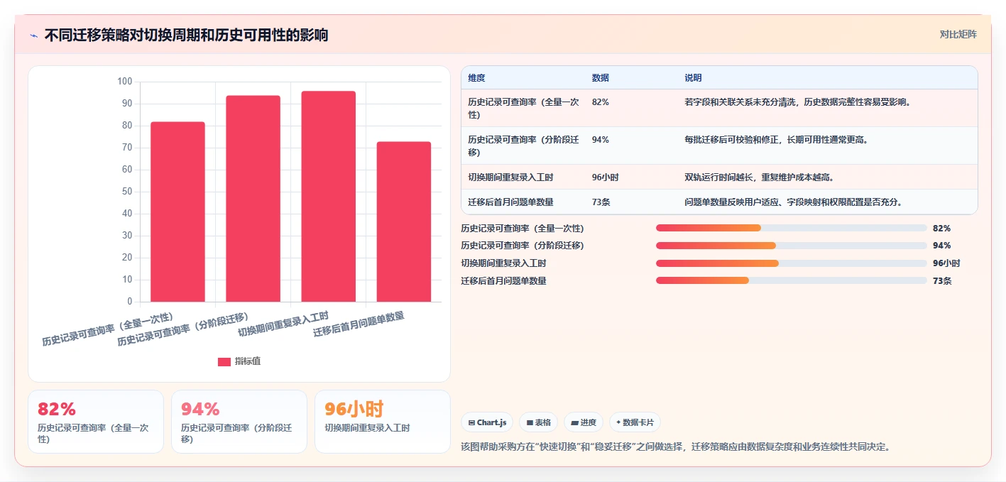
Task: Click the 对比矩阵 label in header
Action: coord(958,34)
